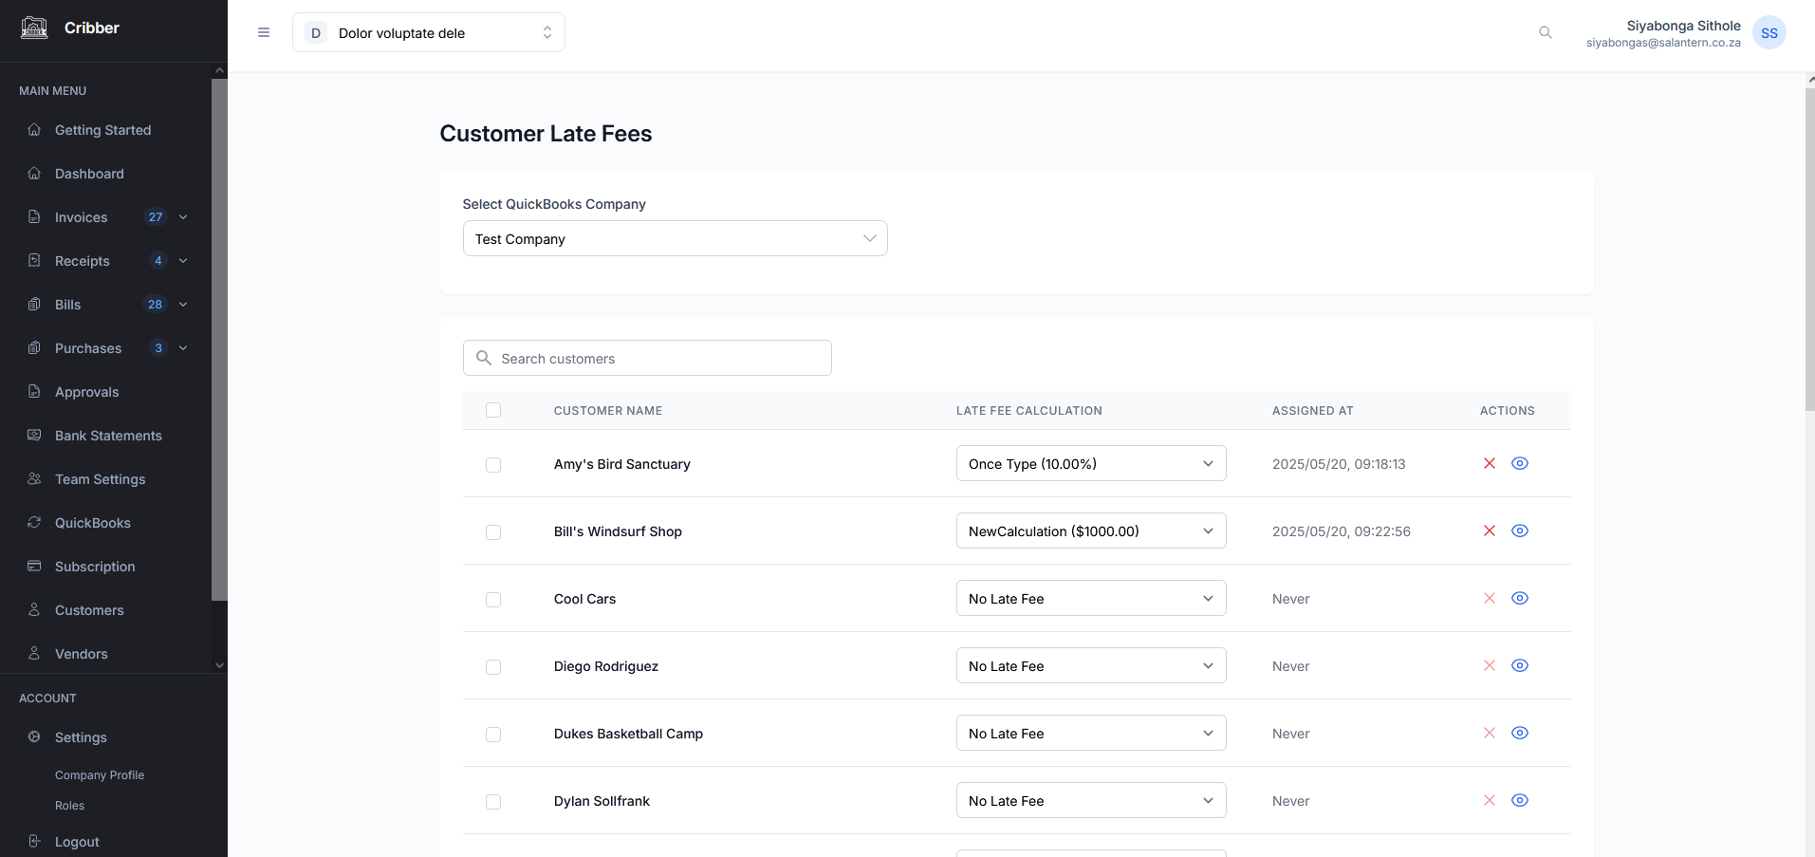Click the Purchases sidebar icon
The image size is (1815, 857).
(x=34, y=347)
